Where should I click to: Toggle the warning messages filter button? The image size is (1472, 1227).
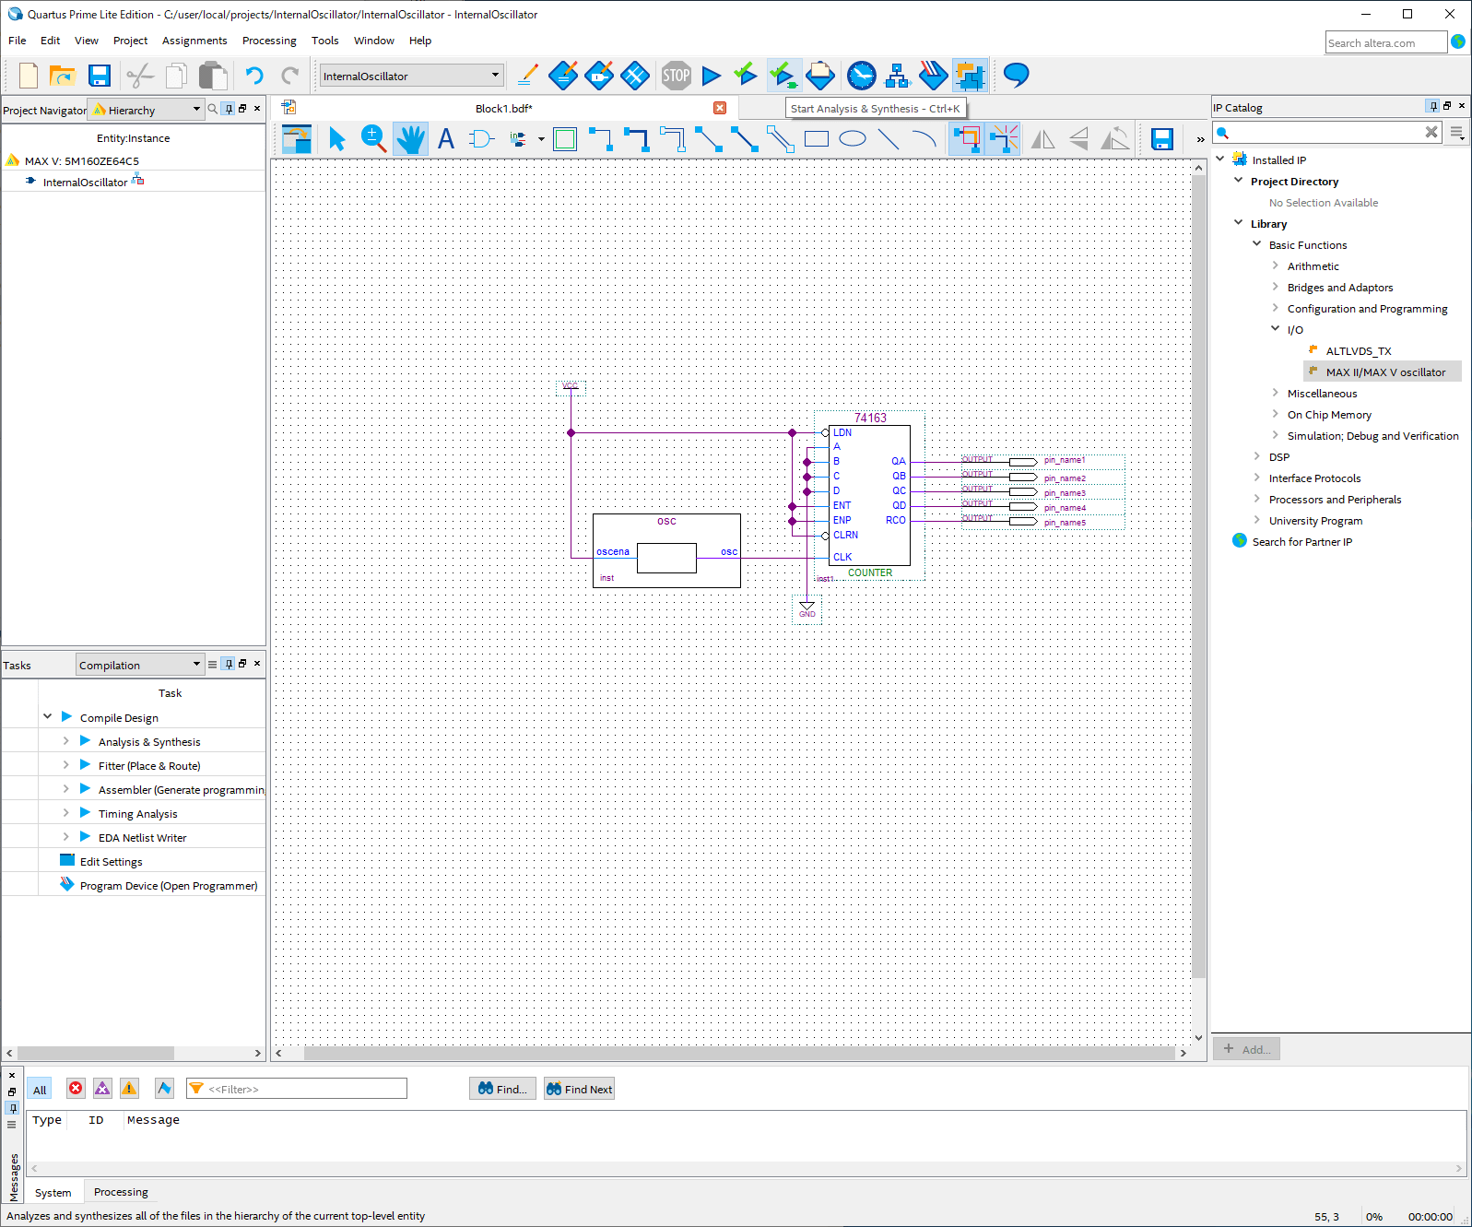(129, 1089)
